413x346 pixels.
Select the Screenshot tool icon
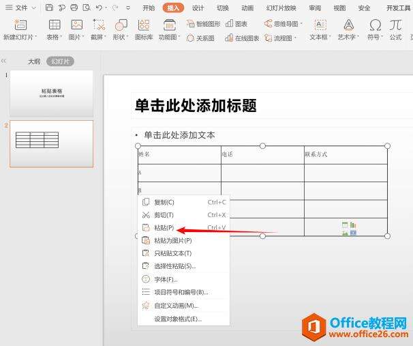(x=99, y=25)
